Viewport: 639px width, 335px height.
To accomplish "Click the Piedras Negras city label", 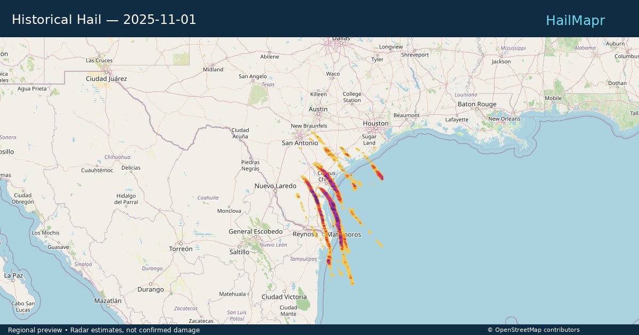I will click(250, 165).
